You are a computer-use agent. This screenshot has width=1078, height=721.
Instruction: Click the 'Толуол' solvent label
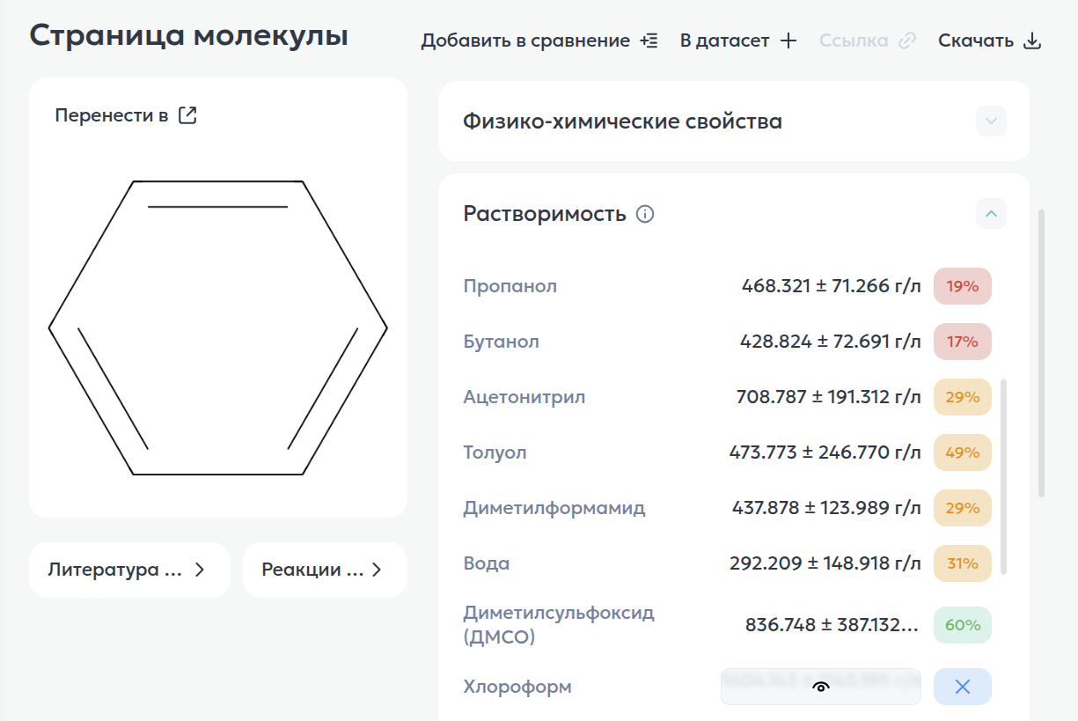[495, 452]
